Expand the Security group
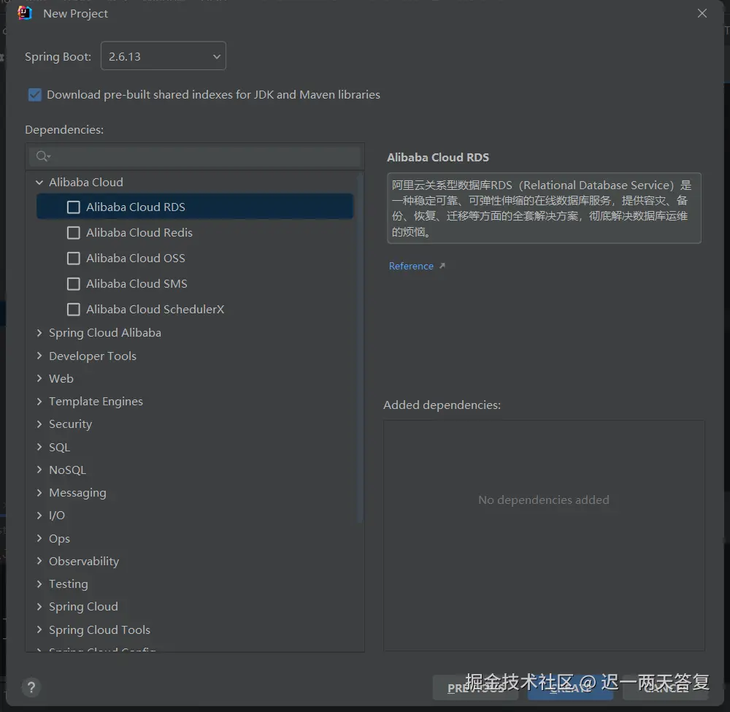This screenshot has height=712, width=730. click(x=39, y=424)
